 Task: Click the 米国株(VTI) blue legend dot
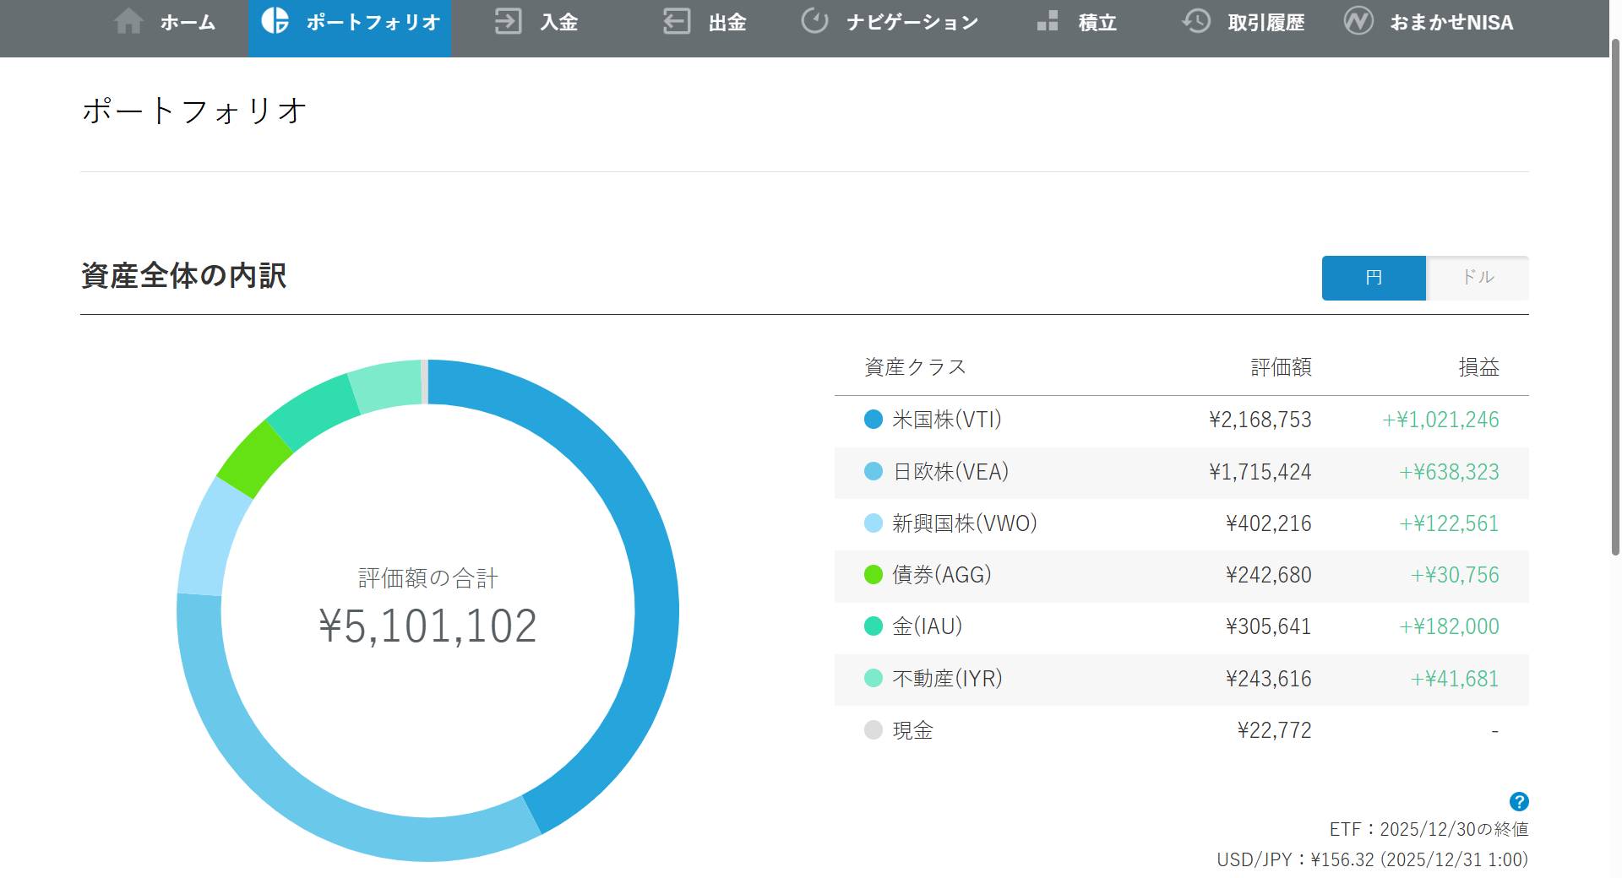[x=872, y=420]
